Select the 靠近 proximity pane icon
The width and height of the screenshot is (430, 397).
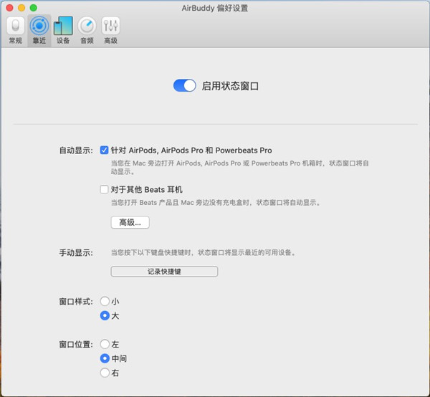pyautogui.click(x=39, y=30)
